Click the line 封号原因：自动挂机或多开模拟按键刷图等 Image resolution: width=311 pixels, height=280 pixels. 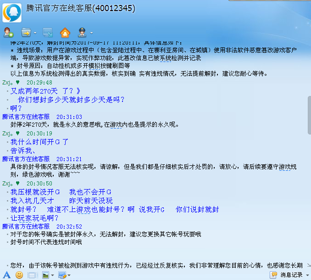click(x=71, y=66)
